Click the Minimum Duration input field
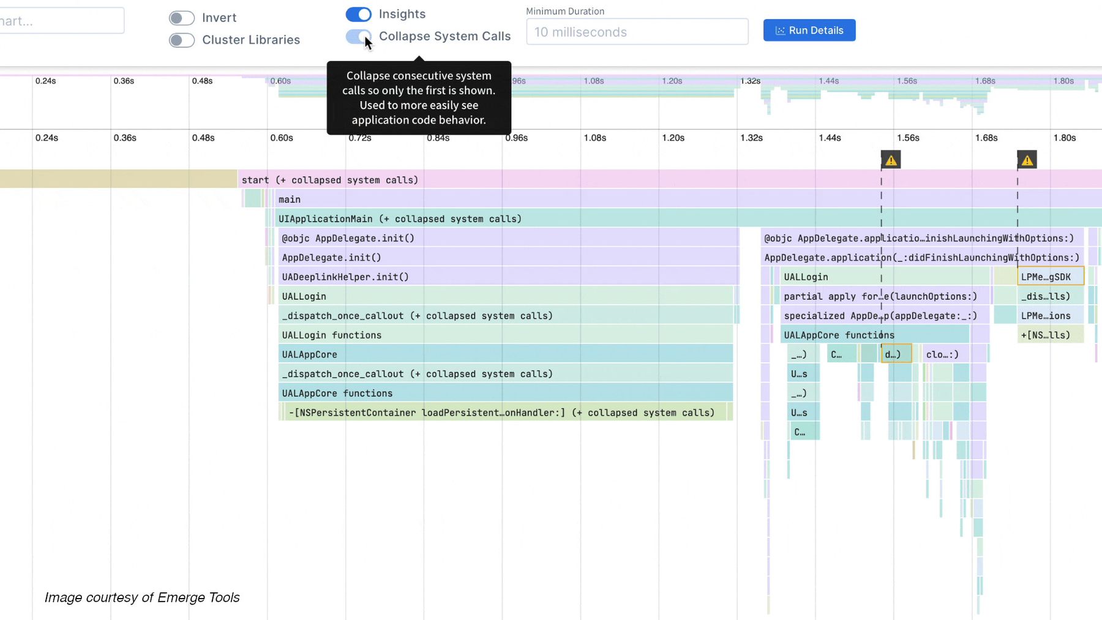The height and width of the screenshot is (620, 1102). pyautogui.click(x=637, y=32)
